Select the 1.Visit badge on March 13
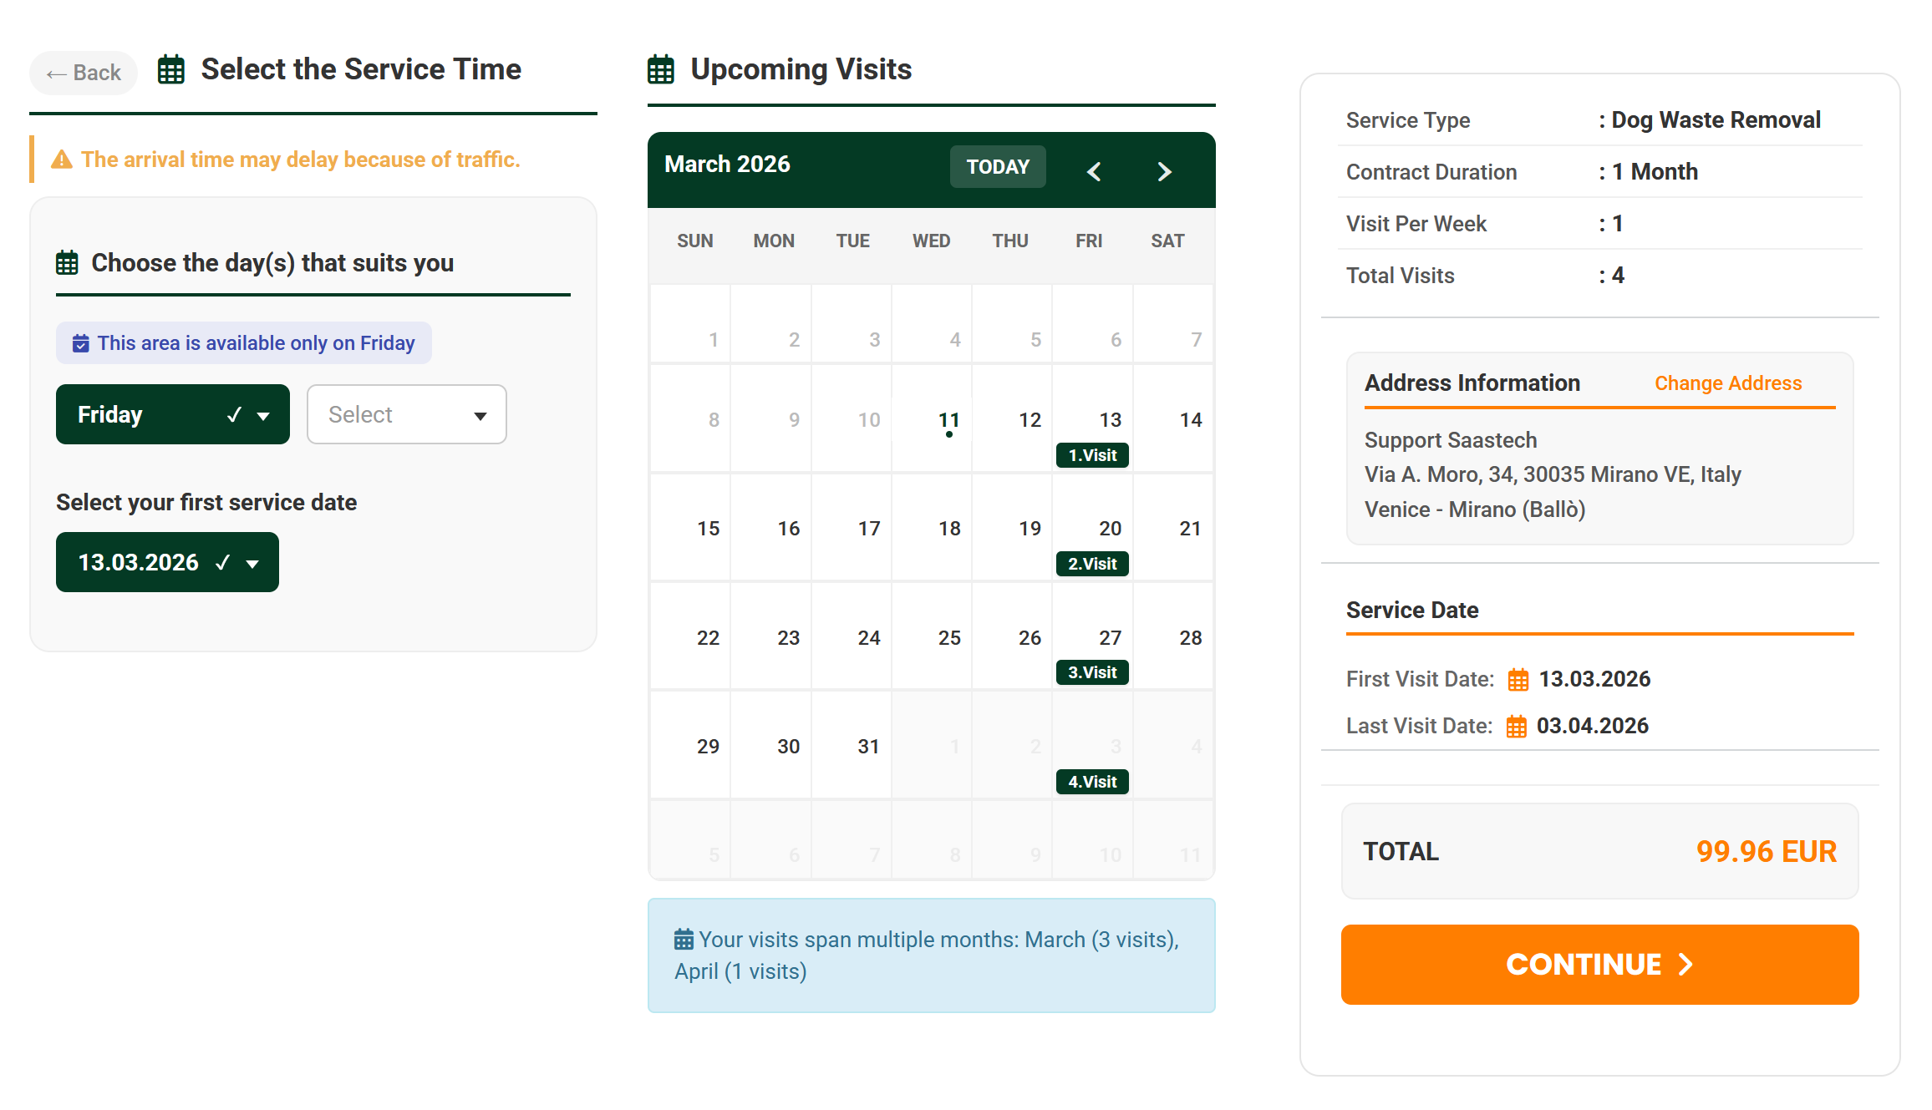1932x1110 pixels. (x=1092, y=455)
